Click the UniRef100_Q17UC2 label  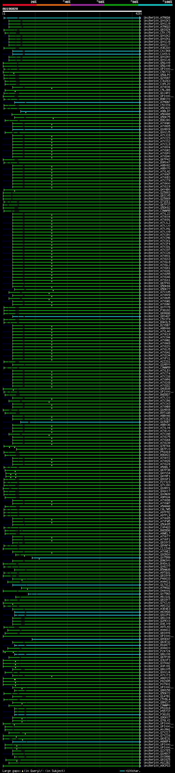pyautogui.click(x=157, y=585)
